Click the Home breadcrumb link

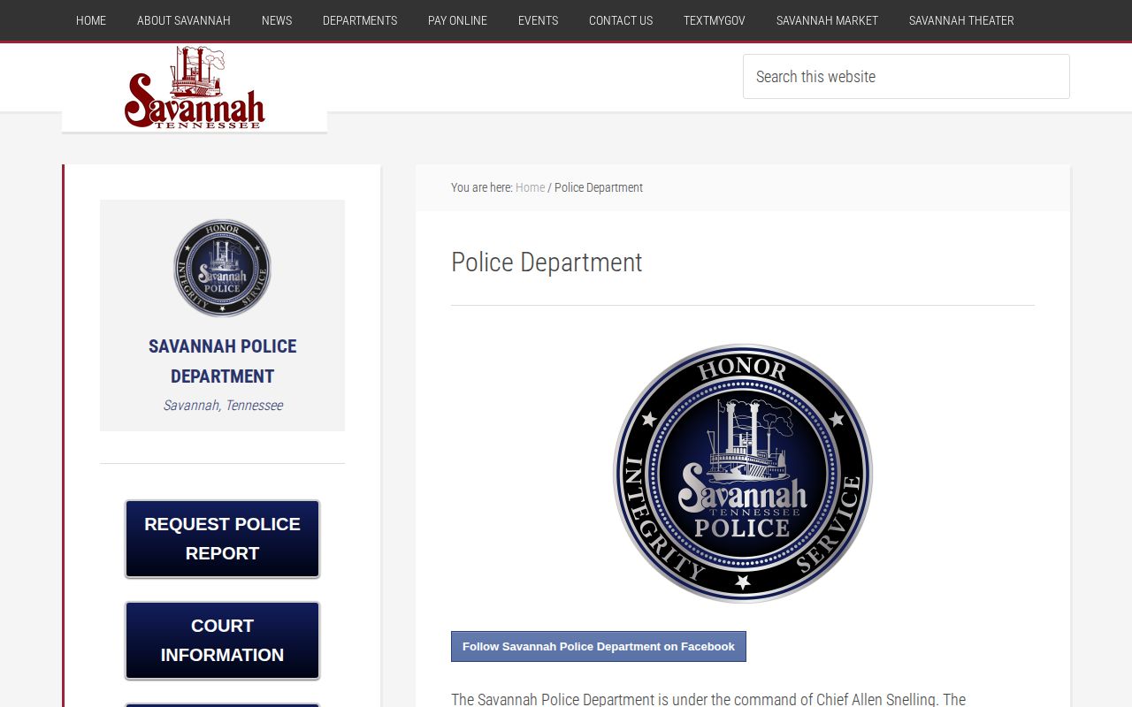[530, 187]
